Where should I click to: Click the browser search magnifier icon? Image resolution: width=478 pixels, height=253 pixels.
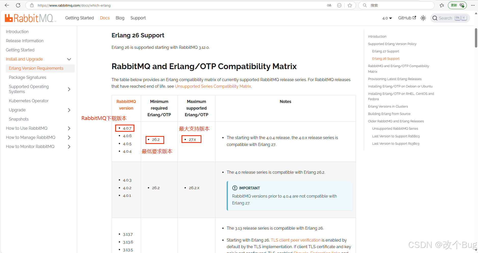(x=365, y=5)
